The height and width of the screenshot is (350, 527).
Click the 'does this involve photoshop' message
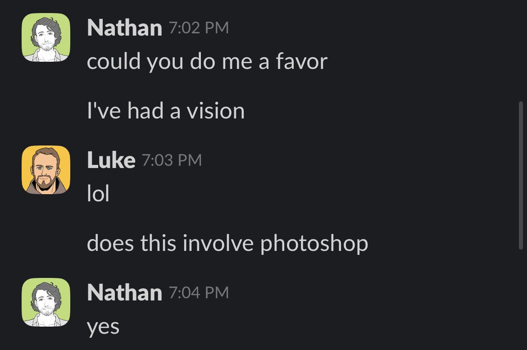227,243
